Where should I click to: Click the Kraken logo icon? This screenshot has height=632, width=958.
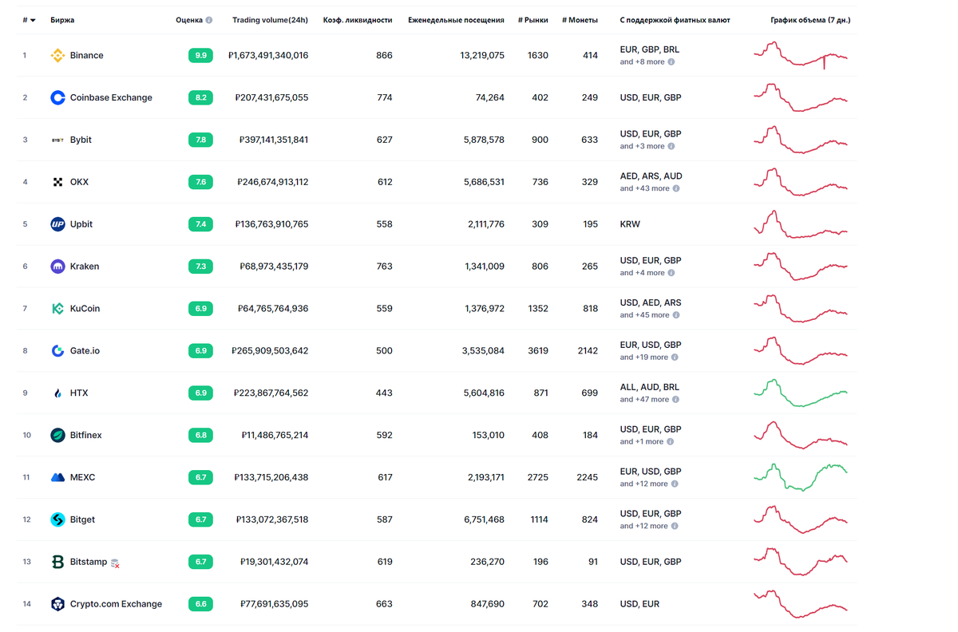pos(57,267)
